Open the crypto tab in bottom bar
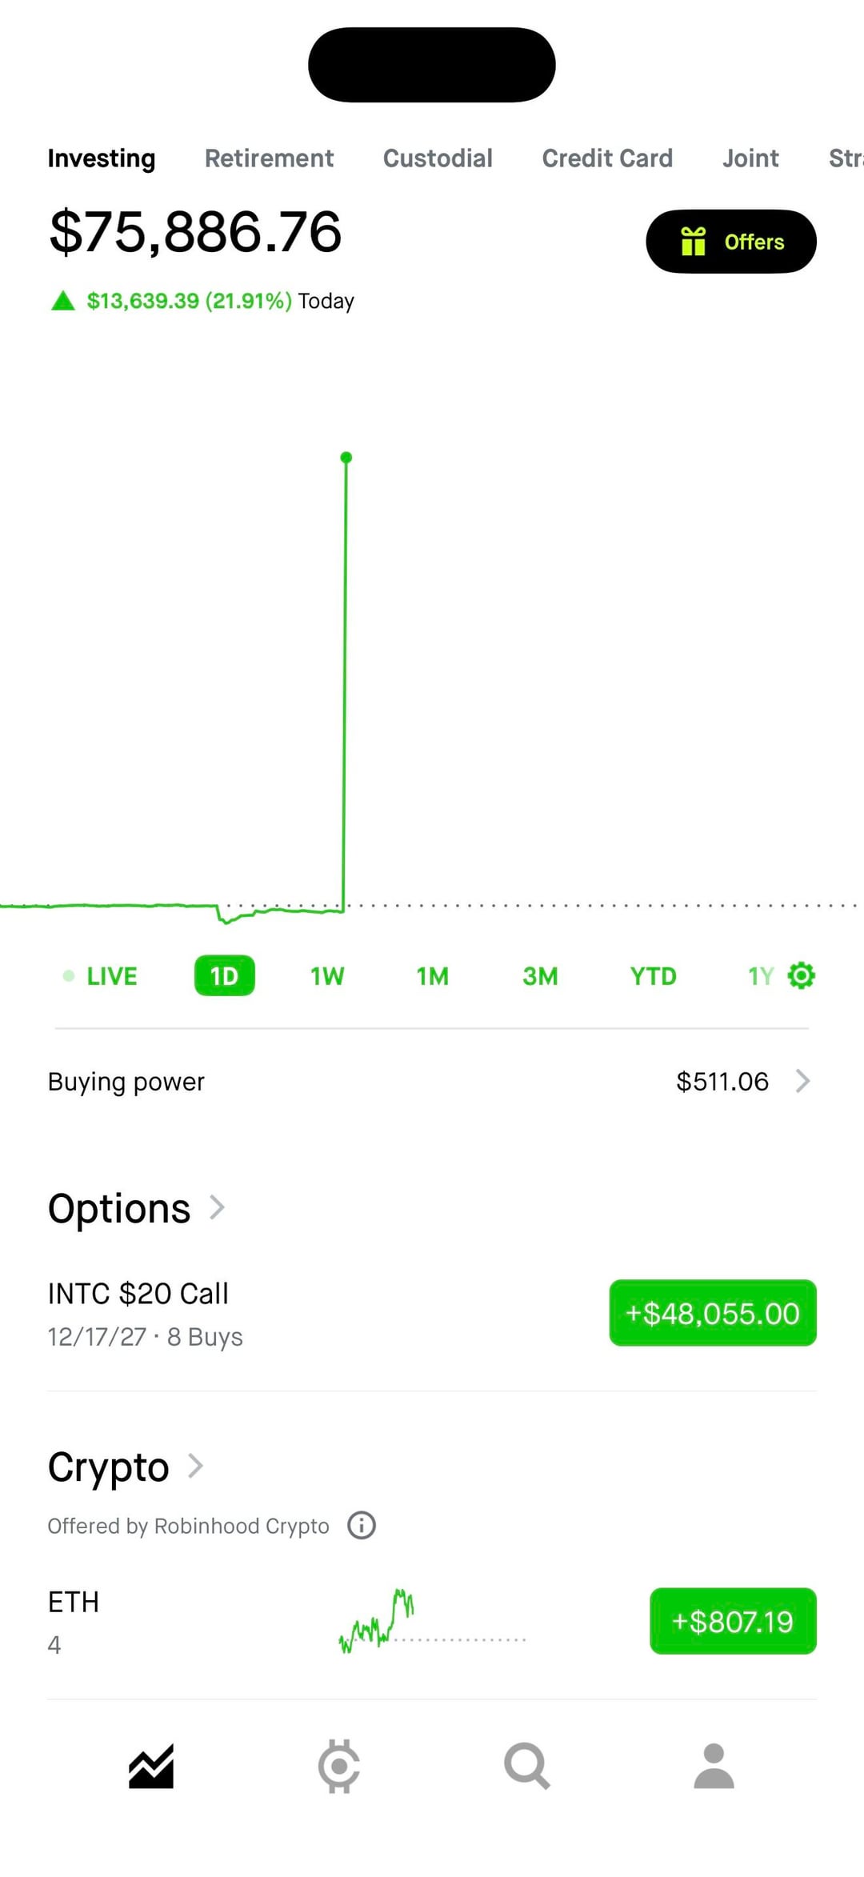The width and height of the screenshot is (864, 1877). [339, 1766]
